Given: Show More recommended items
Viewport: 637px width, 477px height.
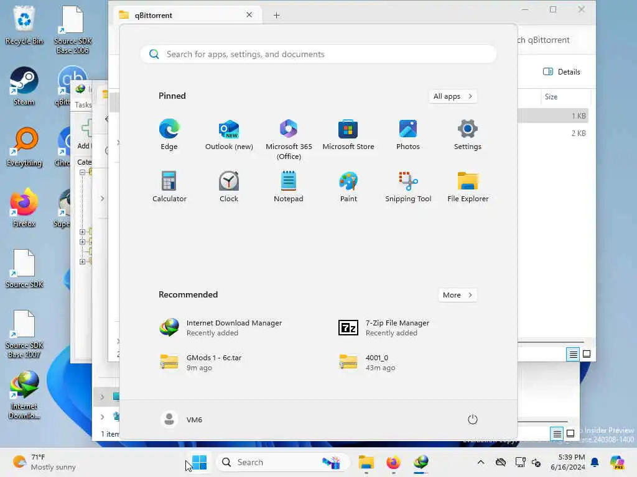Looking at the screenshot, I should click(x=457, y=295).
